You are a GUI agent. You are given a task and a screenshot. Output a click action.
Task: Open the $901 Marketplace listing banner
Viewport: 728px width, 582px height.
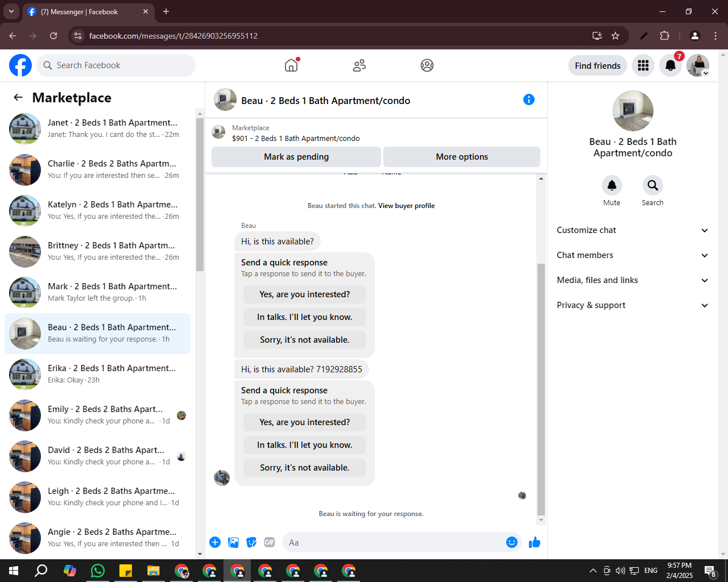point(375,133)
